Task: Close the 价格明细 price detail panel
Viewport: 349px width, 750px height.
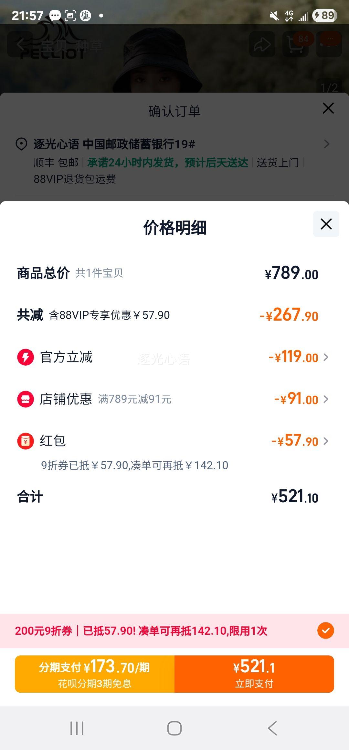Action: click(326, 224)
